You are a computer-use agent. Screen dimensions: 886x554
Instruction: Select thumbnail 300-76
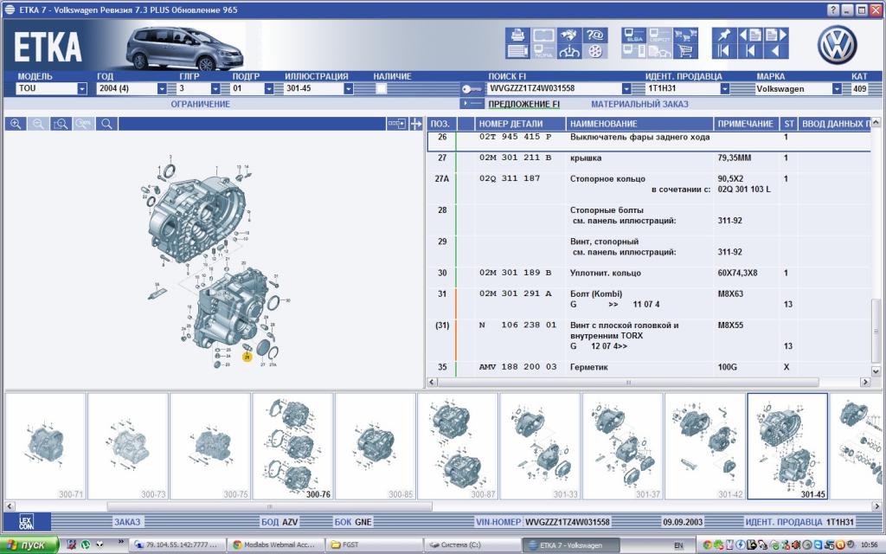(292, 447)
